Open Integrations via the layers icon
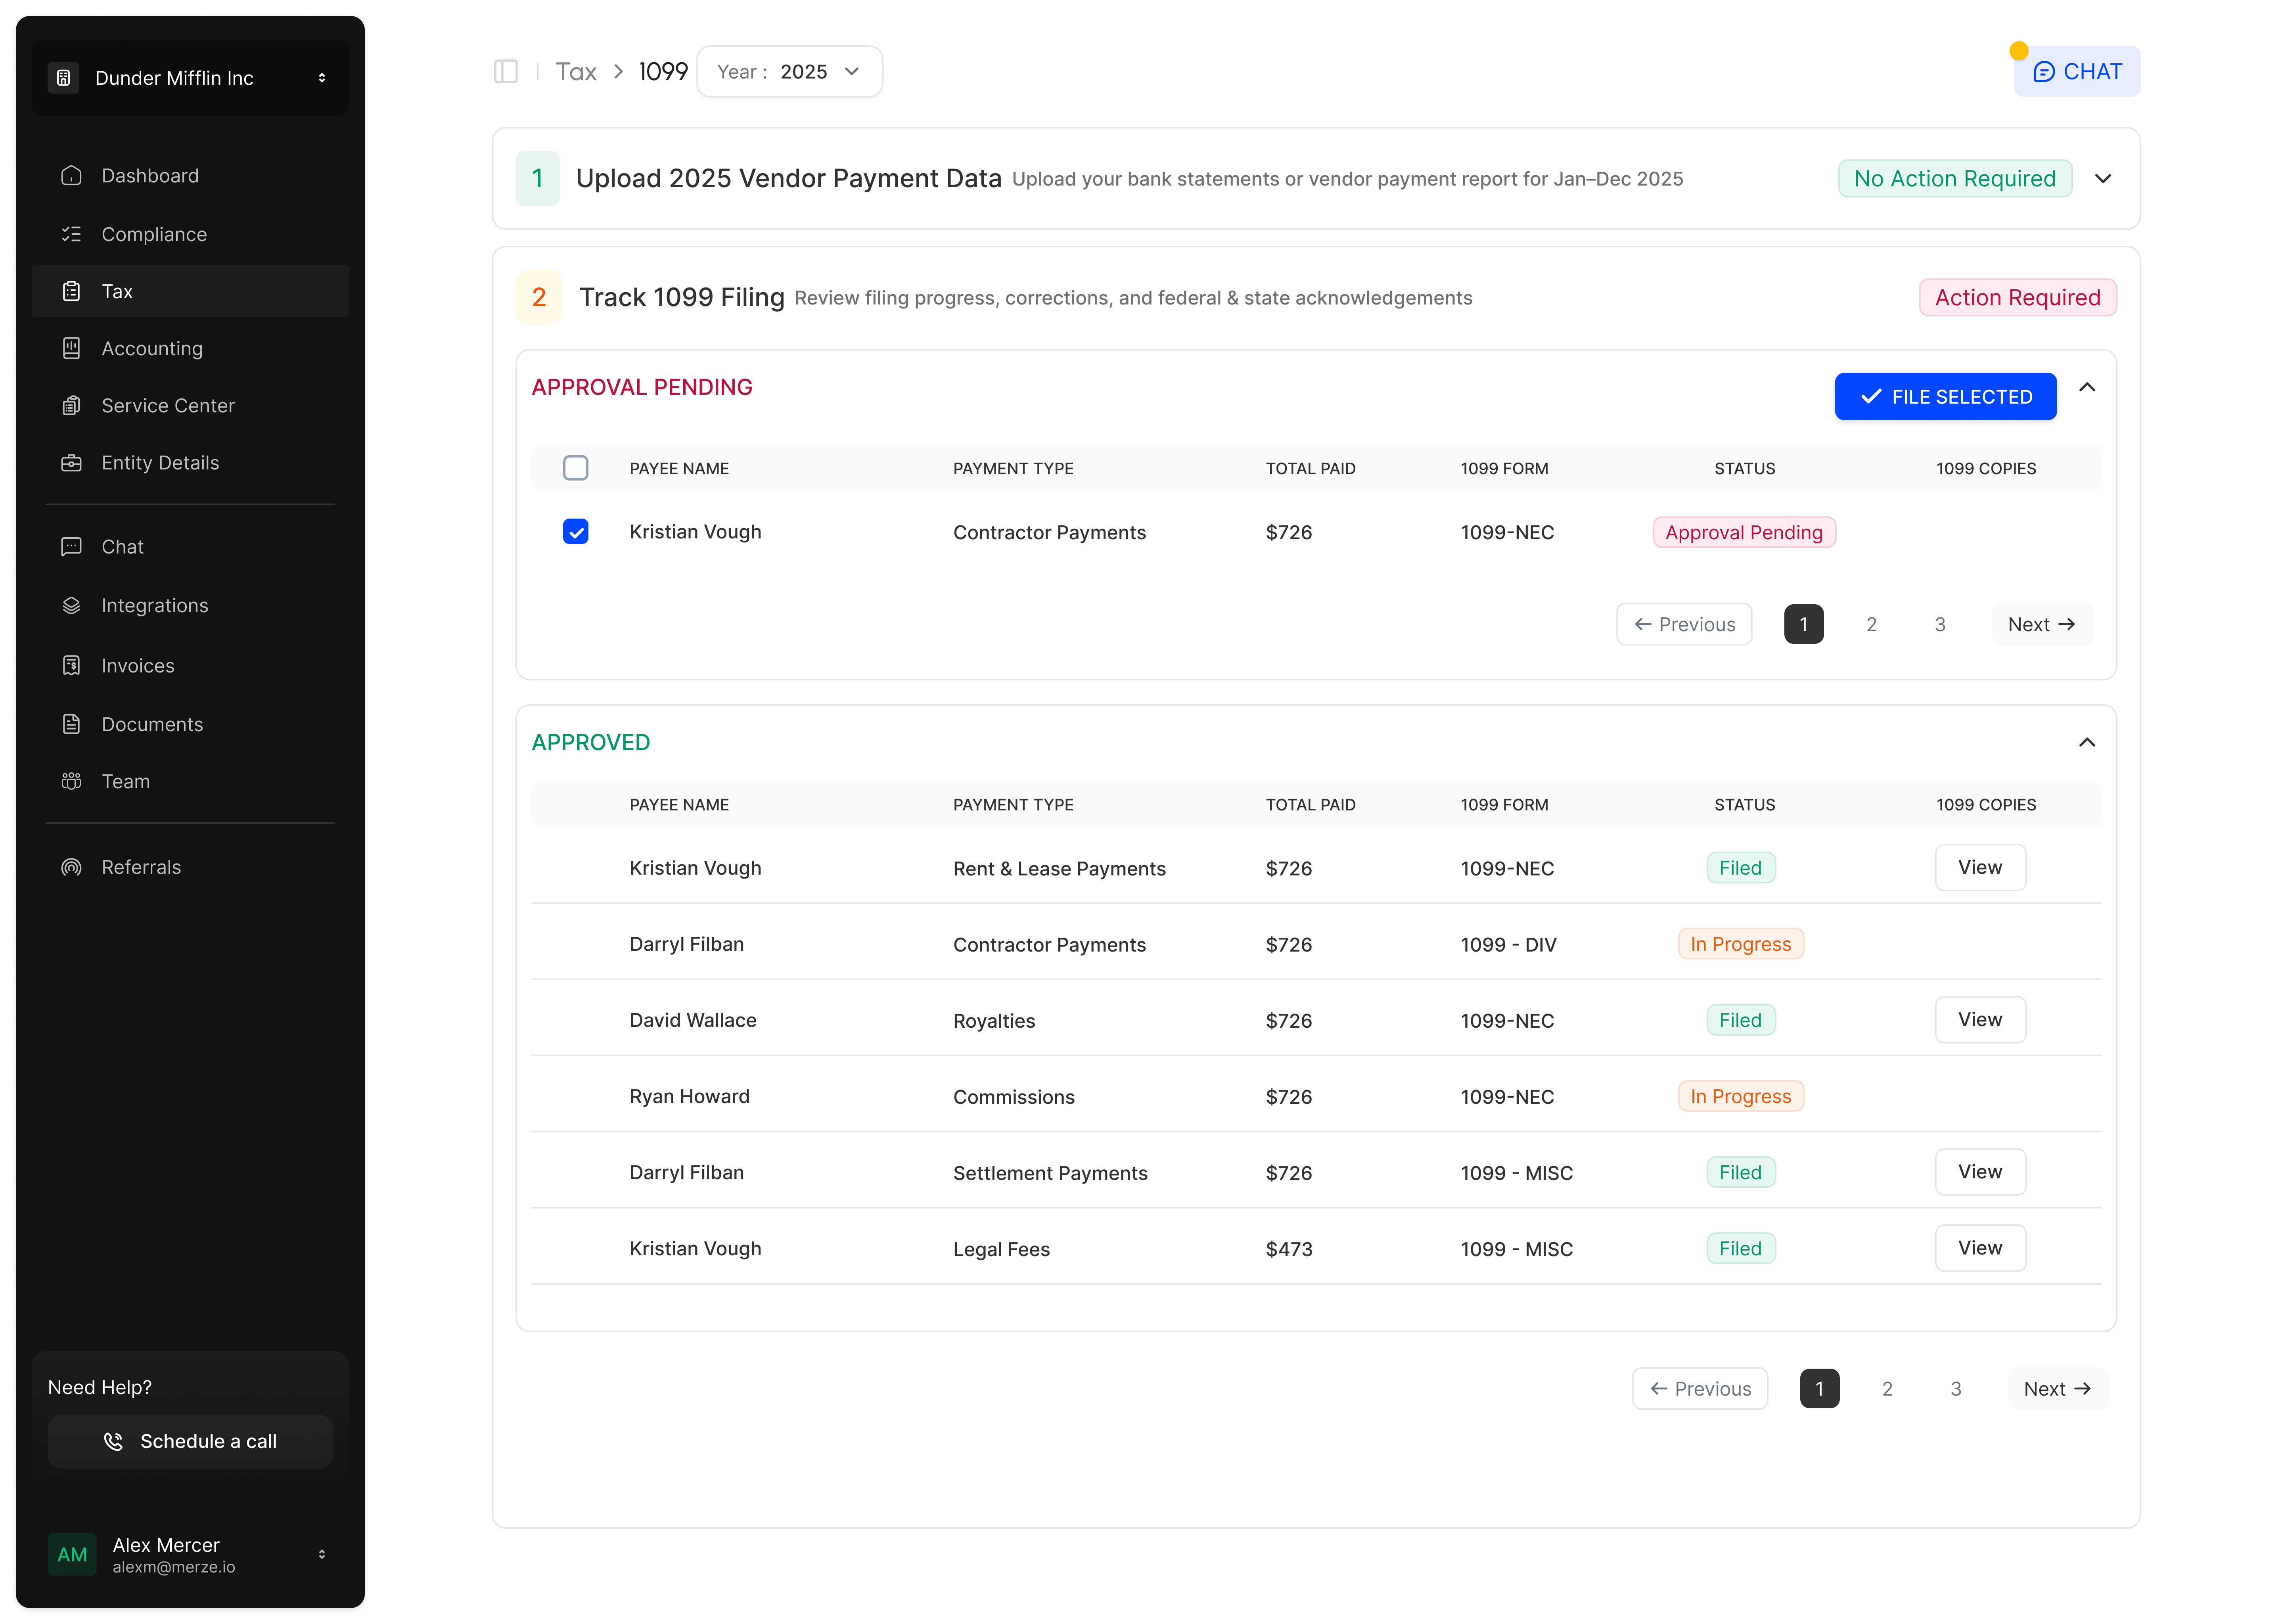The image size is (2284, 1624). (x=71, y=606)
